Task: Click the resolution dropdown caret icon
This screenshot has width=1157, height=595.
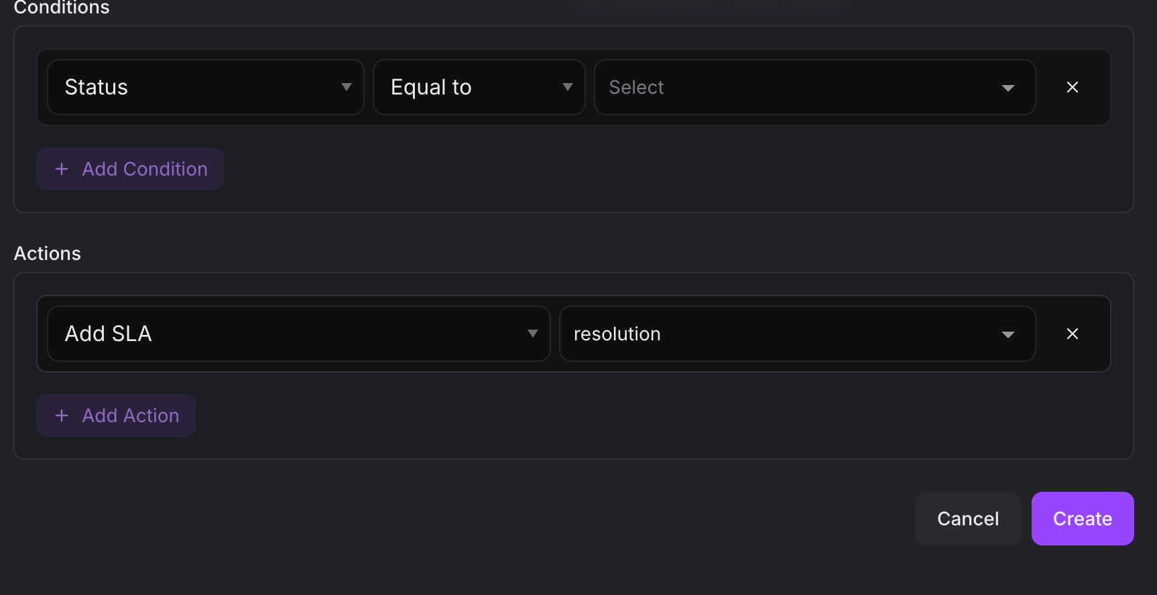Action: (x=1008, y=334)
